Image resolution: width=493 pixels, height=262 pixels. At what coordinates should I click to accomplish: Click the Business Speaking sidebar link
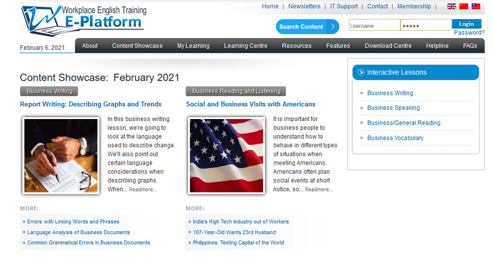[393, 108]
